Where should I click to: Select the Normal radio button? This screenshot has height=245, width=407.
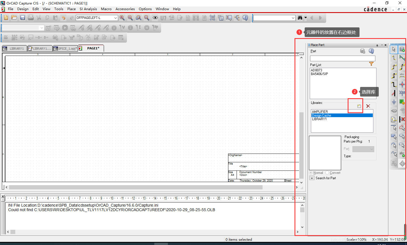[x=311, y=173]
